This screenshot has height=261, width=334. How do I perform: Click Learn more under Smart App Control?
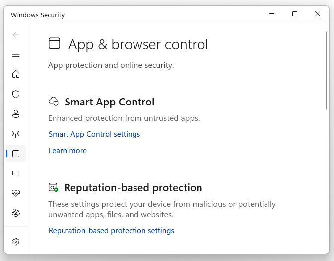(x=67, y=151)
